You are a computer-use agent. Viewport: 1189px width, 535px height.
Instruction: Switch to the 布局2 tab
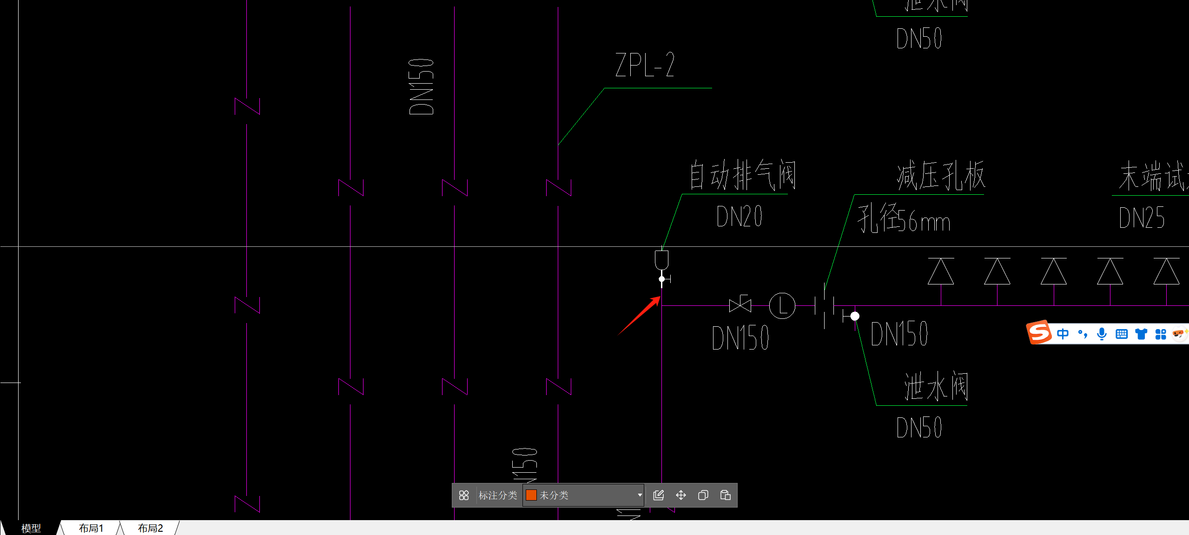(150, 528)
